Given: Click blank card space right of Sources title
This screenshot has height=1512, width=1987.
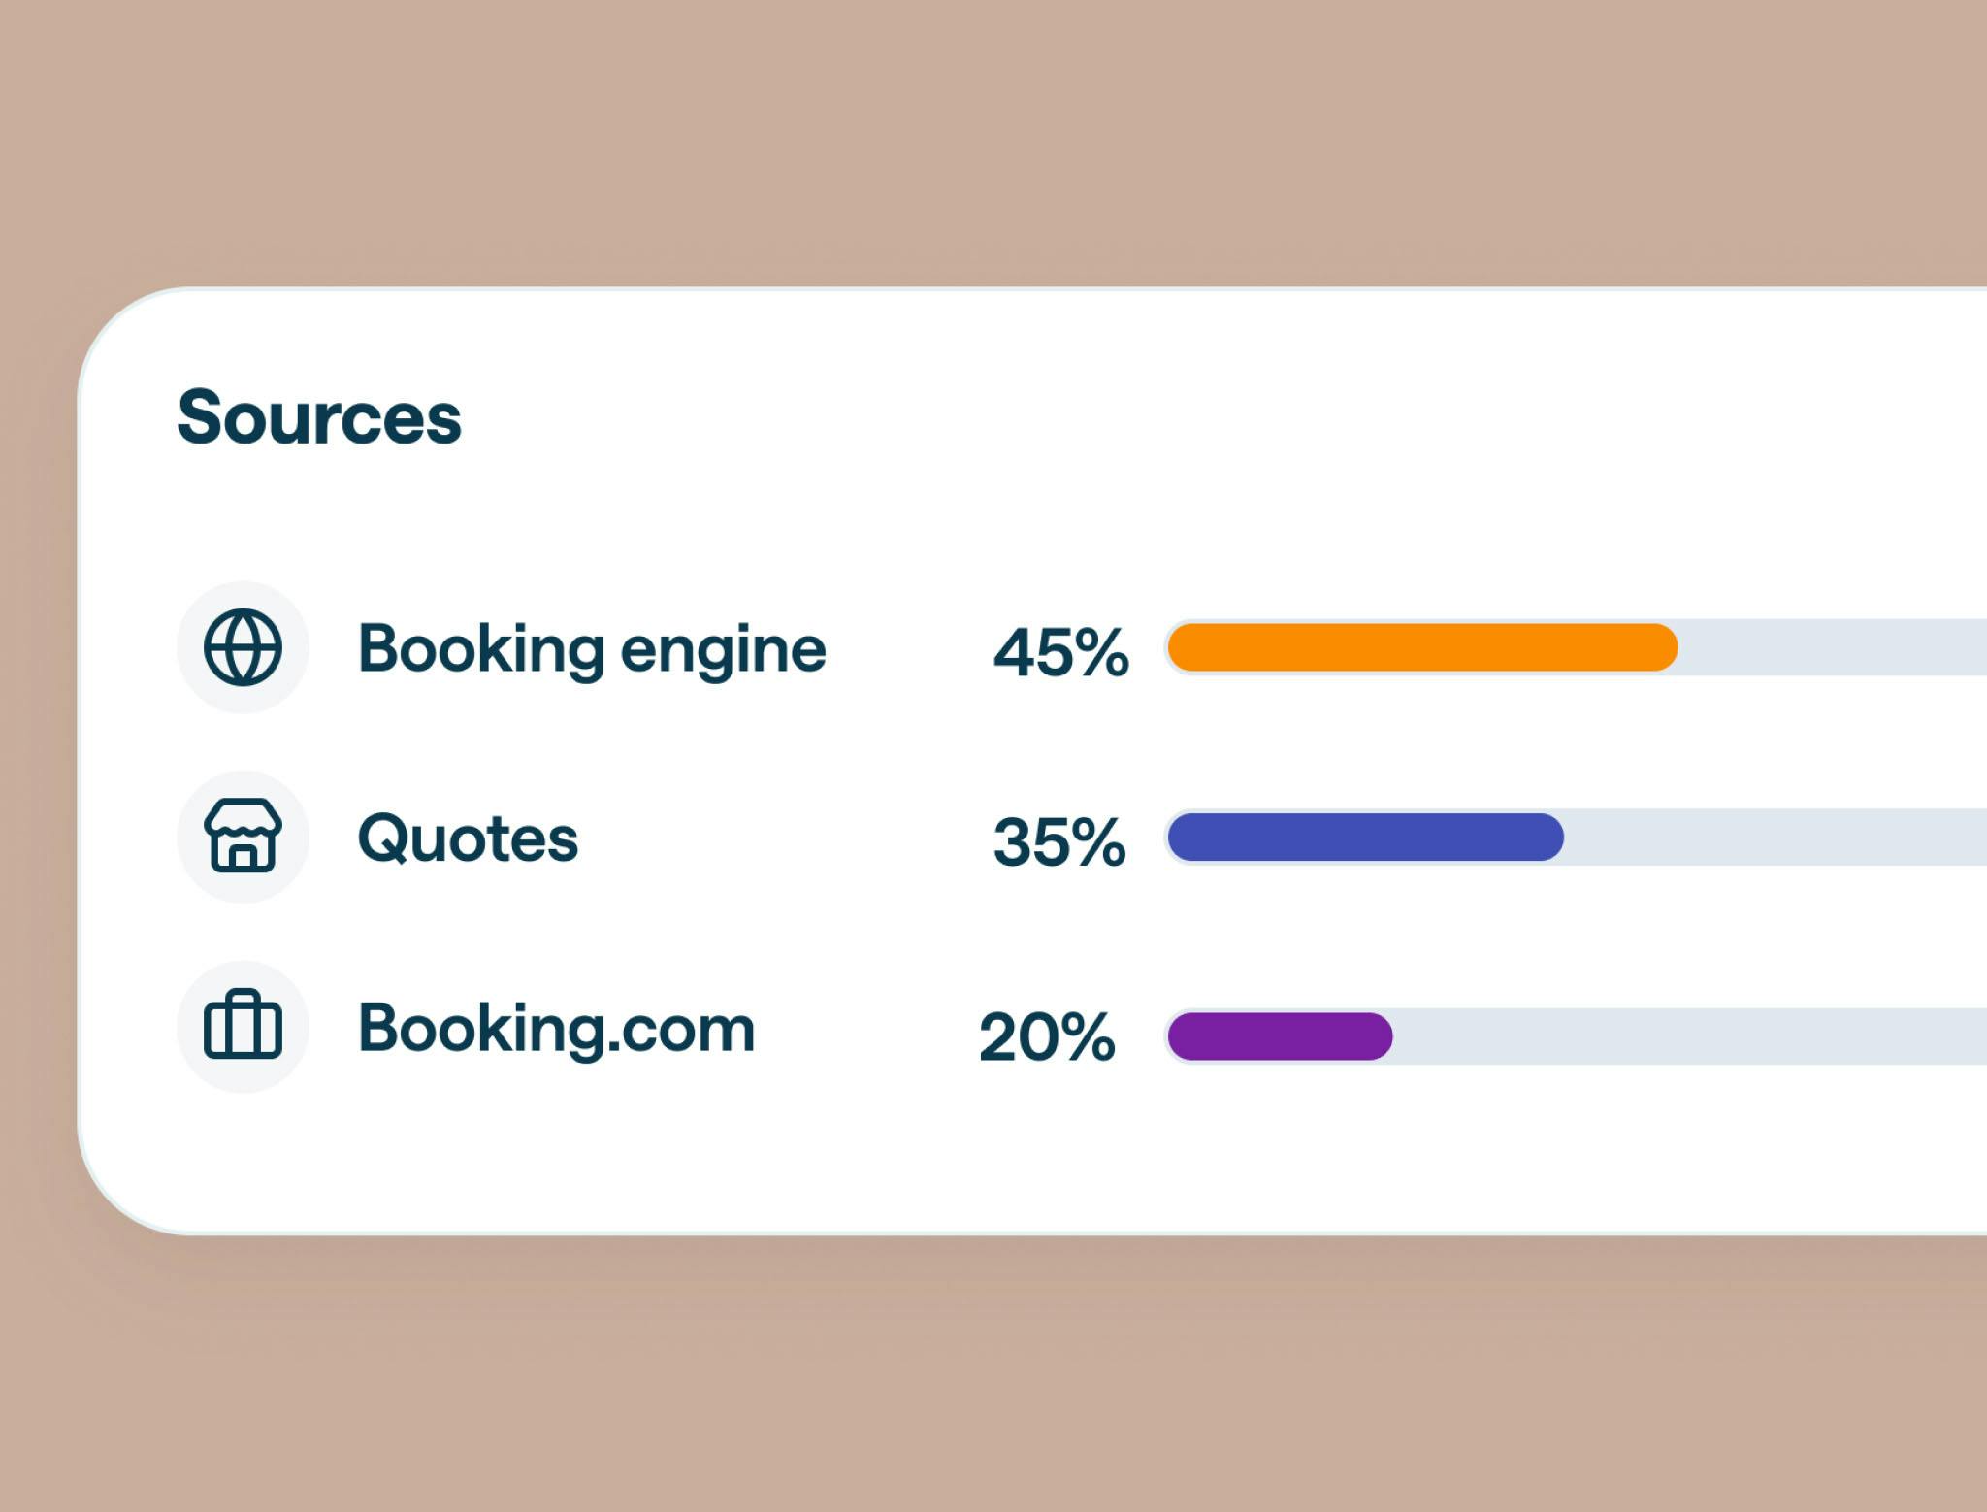Looking at the screenshot, I should (x=1164, y=417).
